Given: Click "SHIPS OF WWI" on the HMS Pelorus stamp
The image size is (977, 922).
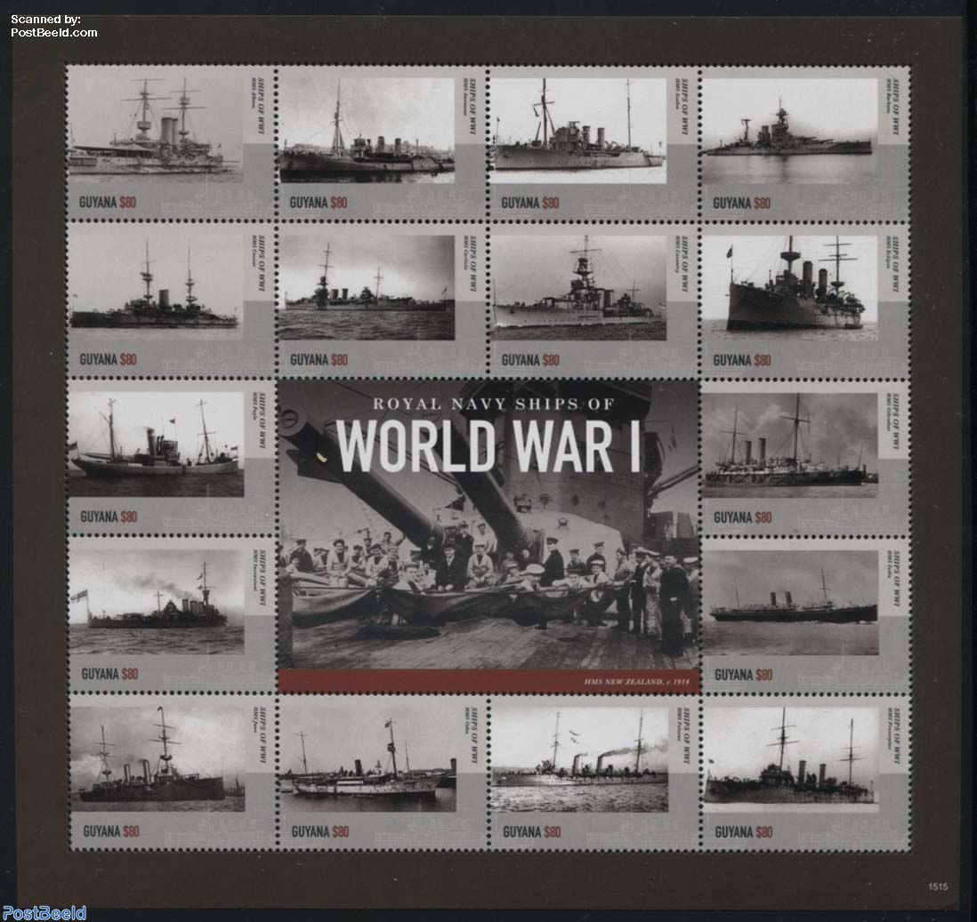Looking at the screenshot, I should pyautogui.click(x=687, y=735).
